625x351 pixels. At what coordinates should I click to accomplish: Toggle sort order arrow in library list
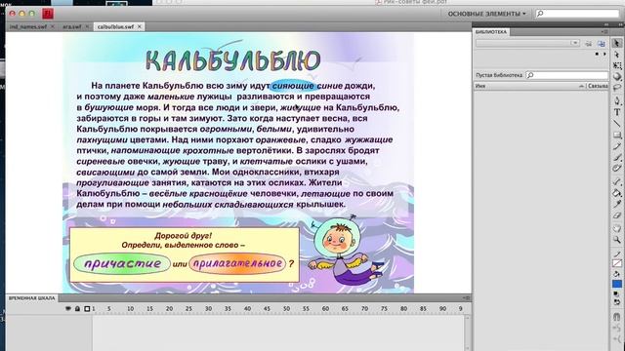click(x=581, y=86)
